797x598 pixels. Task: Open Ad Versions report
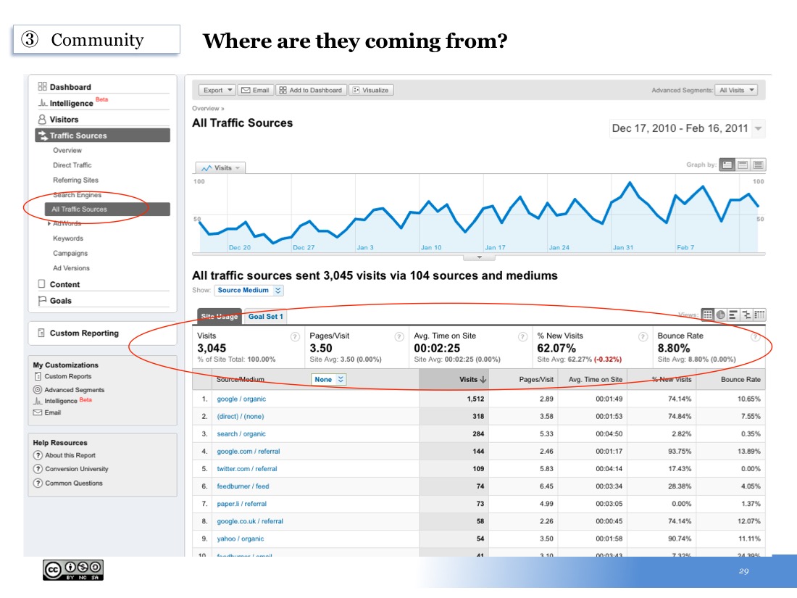coord(71,268)
